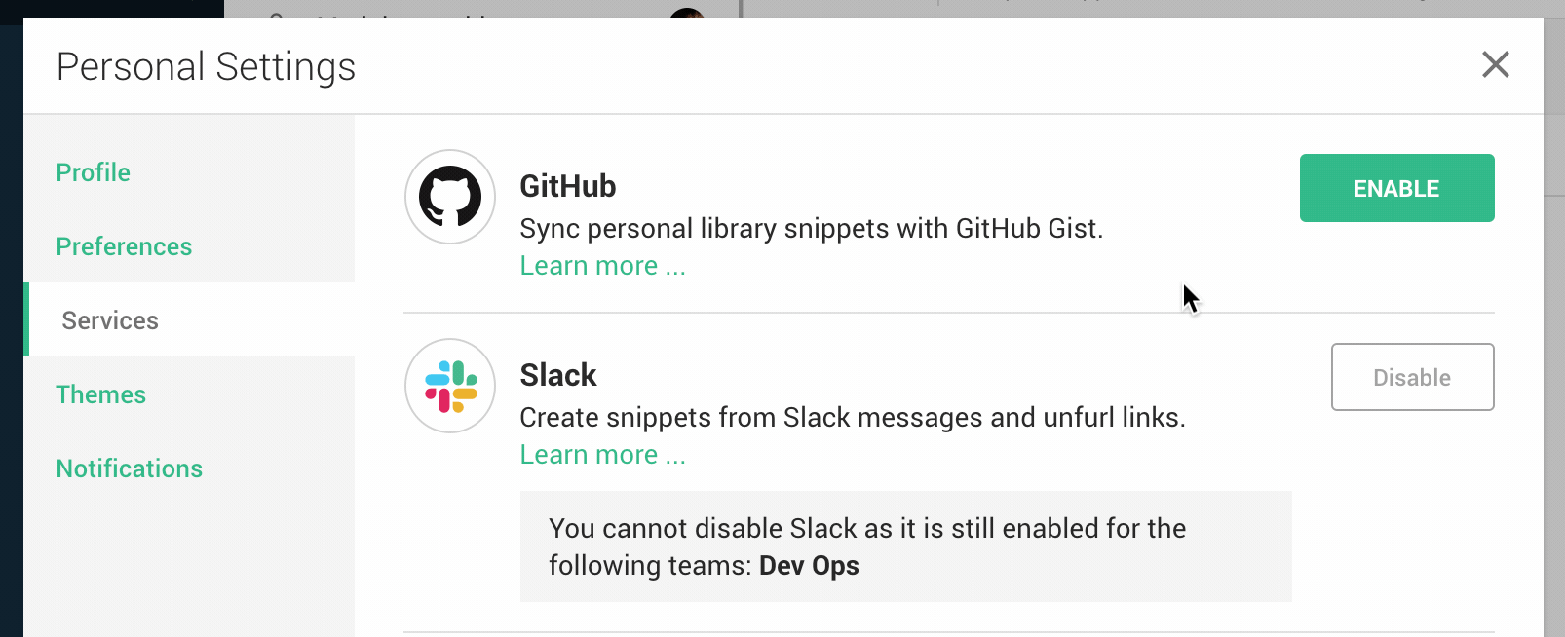This screenshot has width=1565, height=637.
Task: Disable the Slack integration
Action: [x=1412, y=377]
